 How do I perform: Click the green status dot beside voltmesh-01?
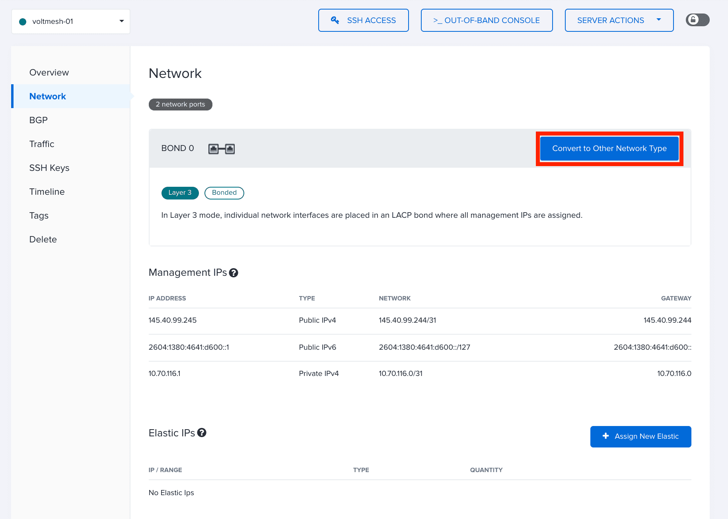23,21
